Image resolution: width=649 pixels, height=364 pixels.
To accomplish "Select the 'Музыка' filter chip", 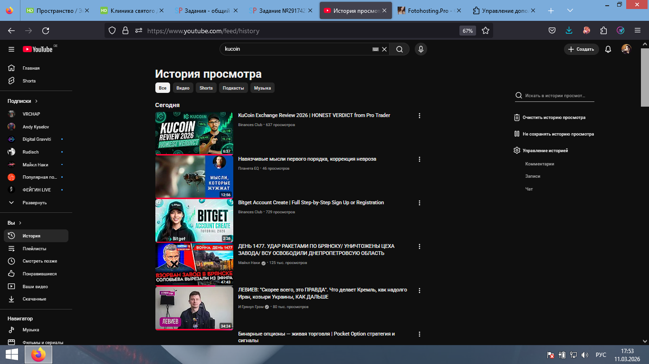I will click(x=262, y=88).
